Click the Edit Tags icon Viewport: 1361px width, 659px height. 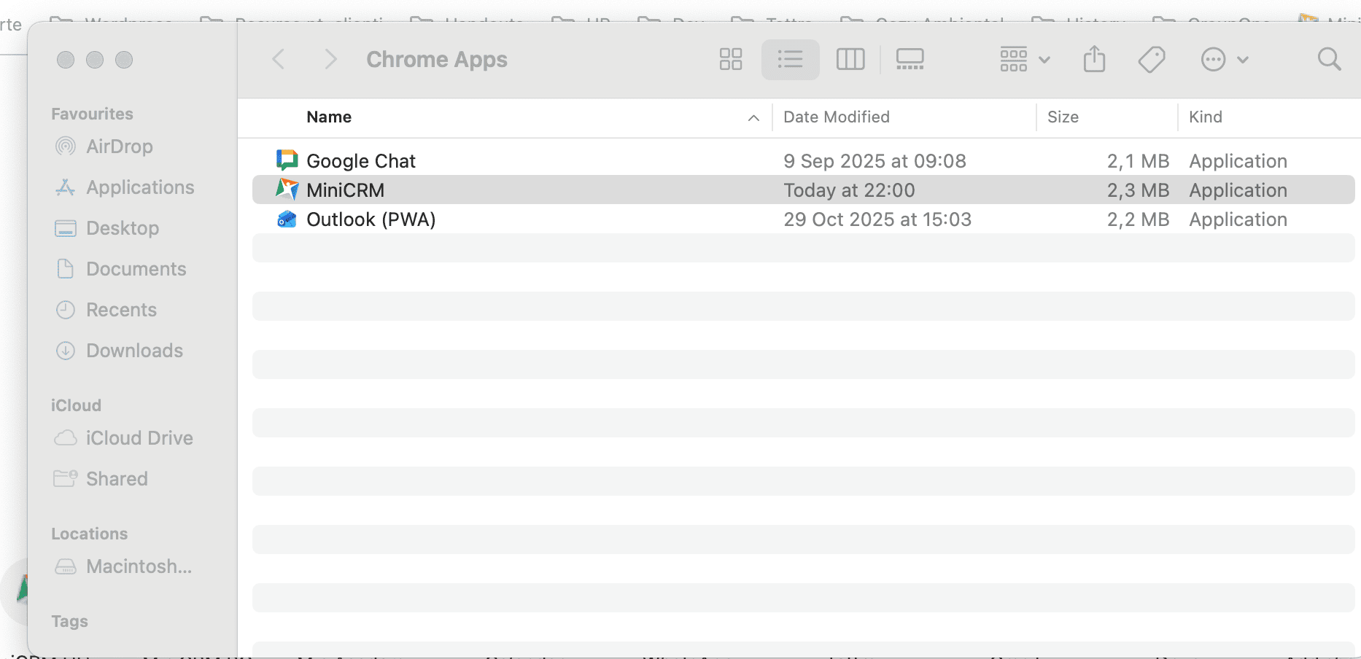1152,59
